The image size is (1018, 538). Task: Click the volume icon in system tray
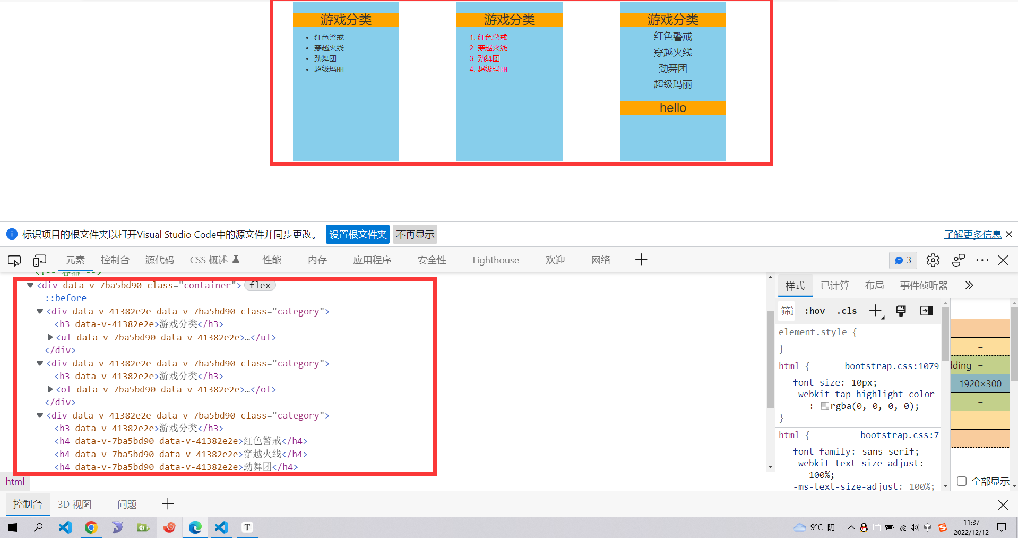915,527
